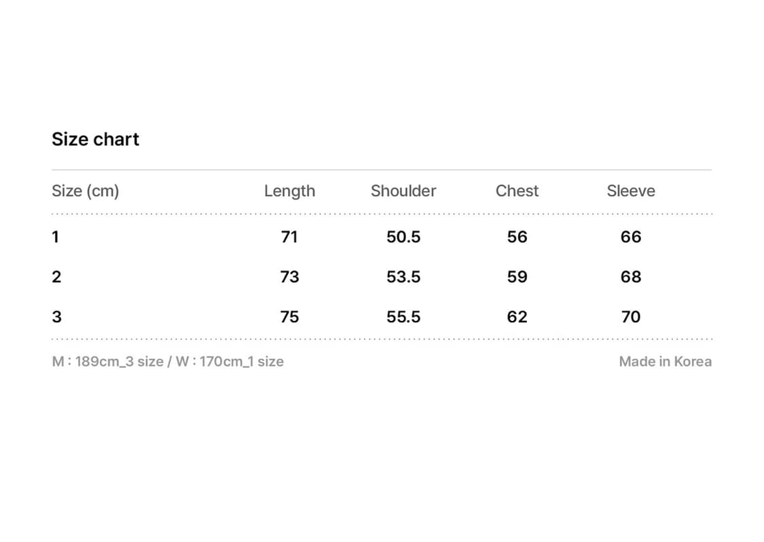Click the 75 length measurement

click(289, 317)
